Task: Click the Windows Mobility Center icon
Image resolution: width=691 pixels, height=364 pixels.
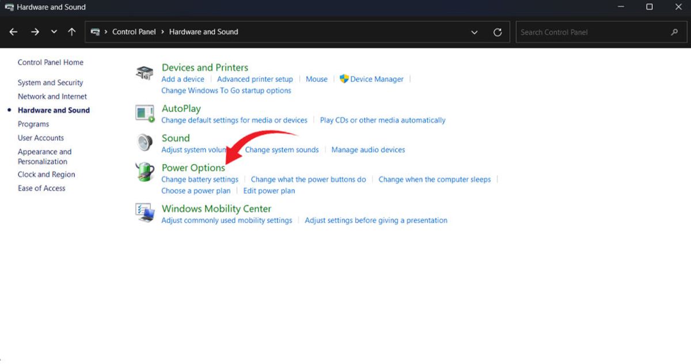Action: click(x=145, y=213)
